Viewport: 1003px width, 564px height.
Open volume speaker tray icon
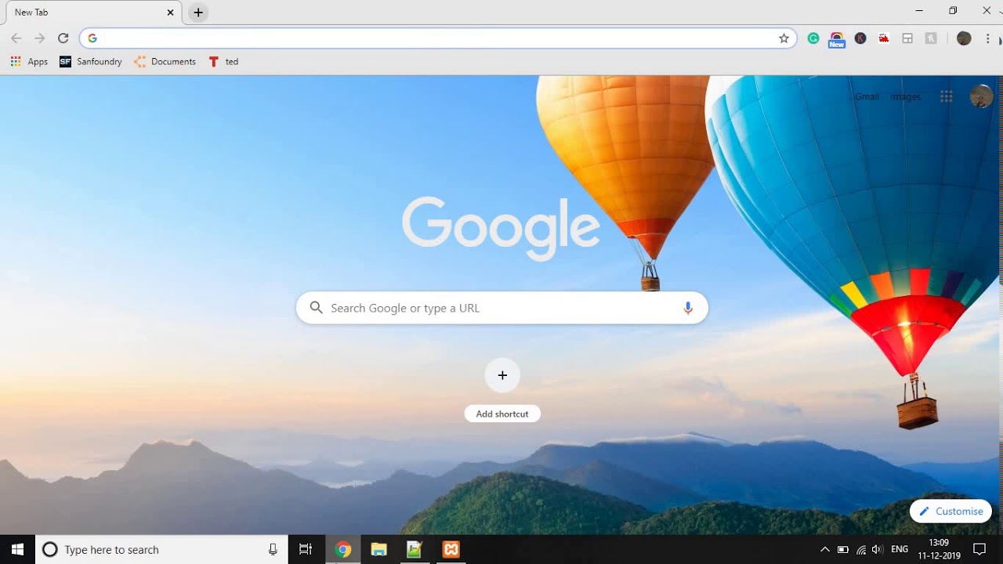tap(877, 549)
